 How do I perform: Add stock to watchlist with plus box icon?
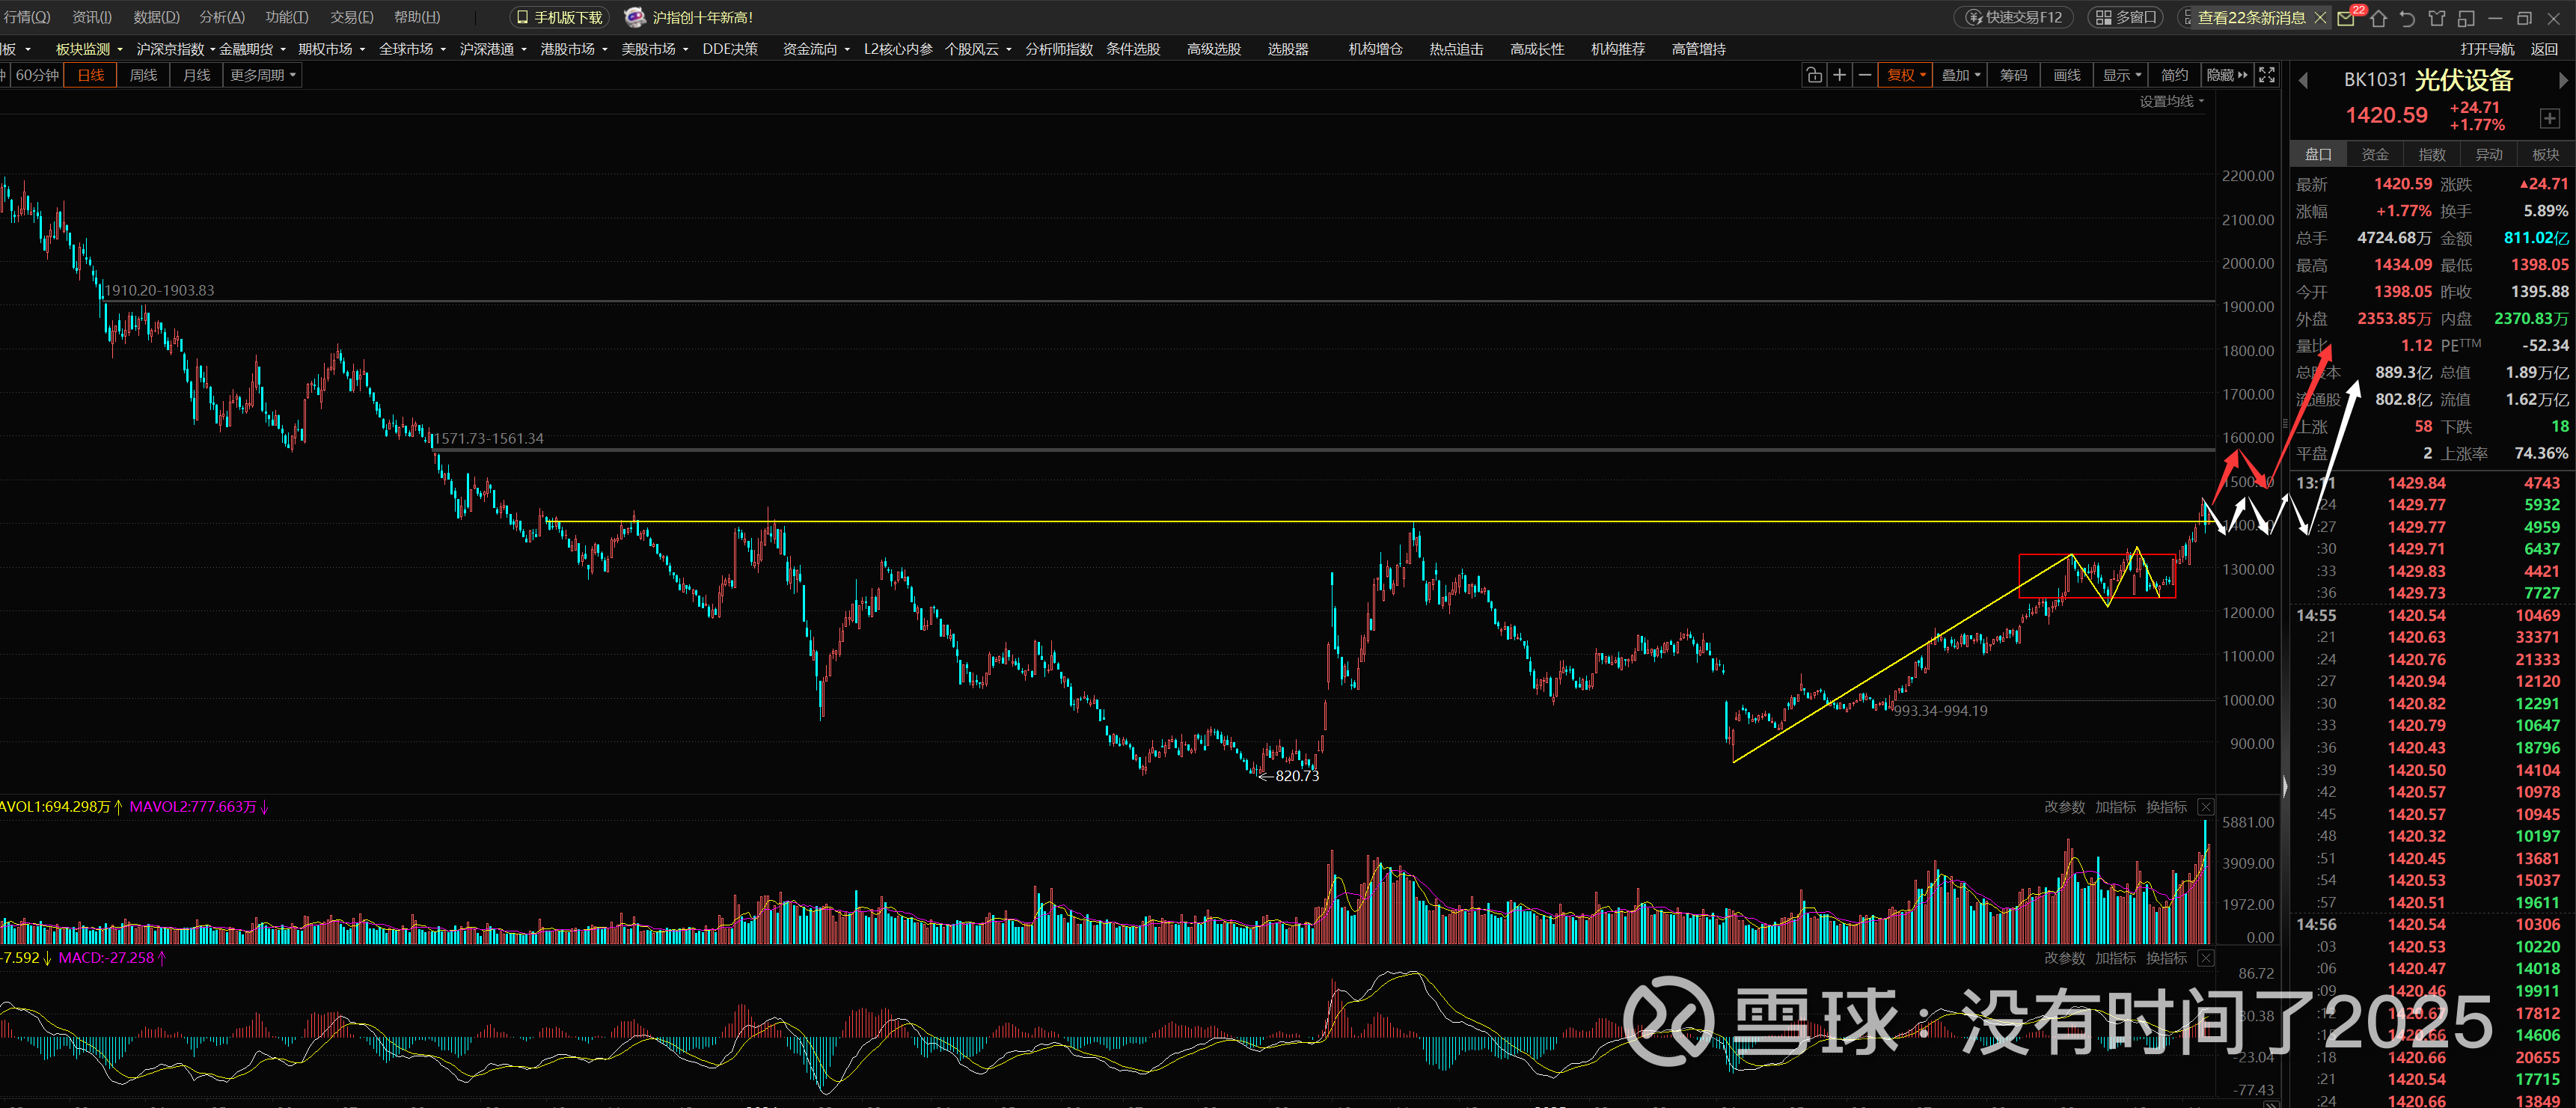click(x=2549, y=118)
